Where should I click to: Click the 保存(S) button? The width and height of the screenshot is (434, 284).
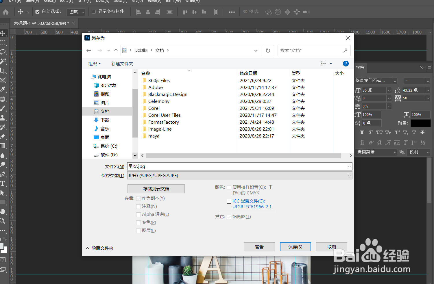(295, 247)
